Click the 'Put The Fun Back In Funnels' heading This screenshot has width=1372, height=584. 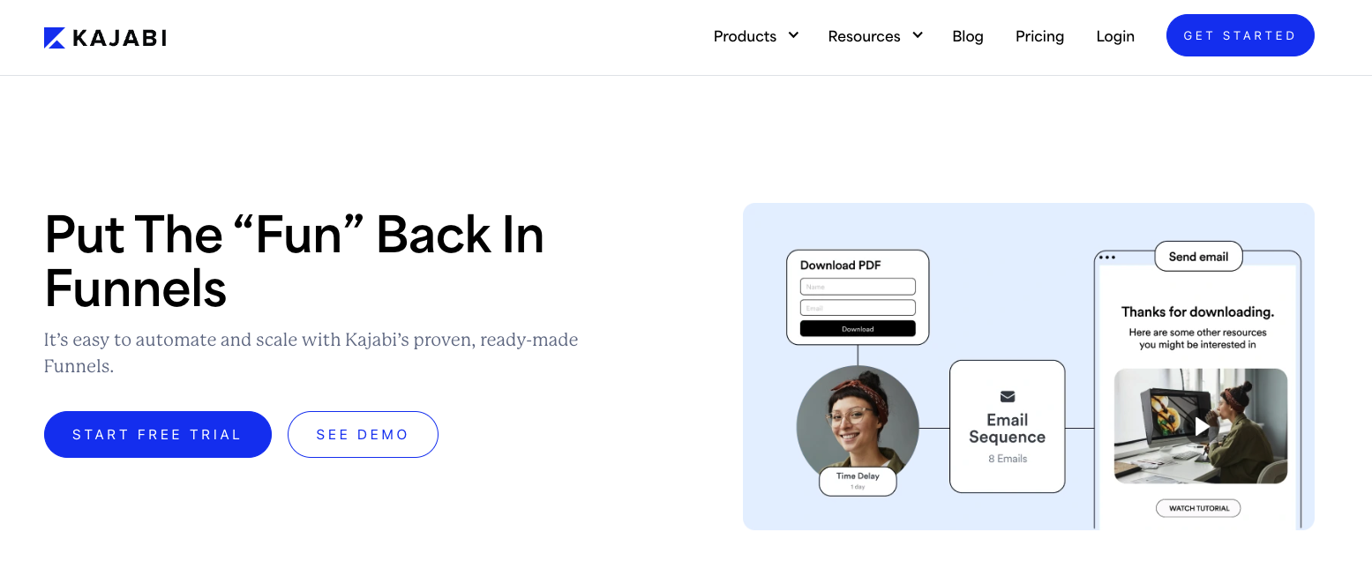294,261
